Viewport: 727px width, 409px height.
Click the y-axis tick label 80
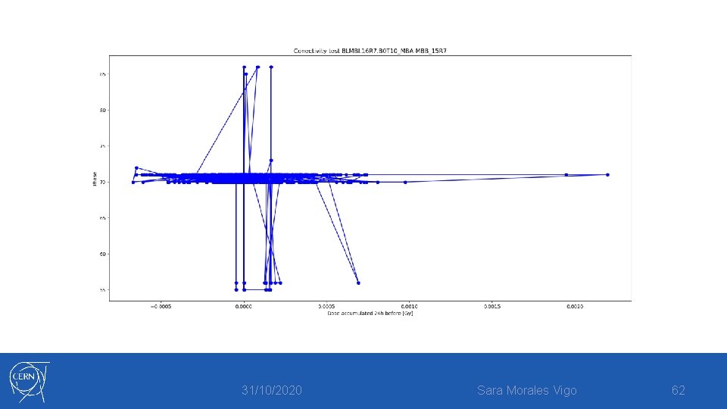point(103,111)
